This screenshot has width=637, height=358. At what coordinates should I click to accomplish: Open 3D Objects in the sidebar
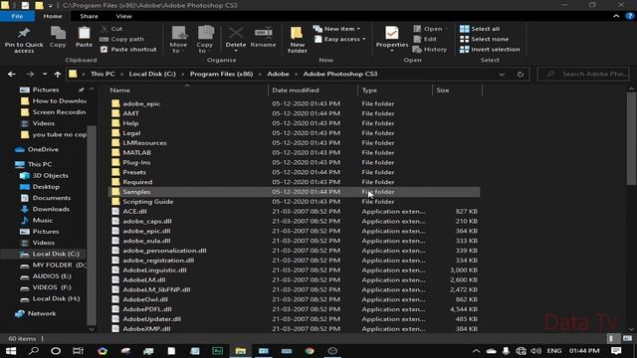point(51,175)
